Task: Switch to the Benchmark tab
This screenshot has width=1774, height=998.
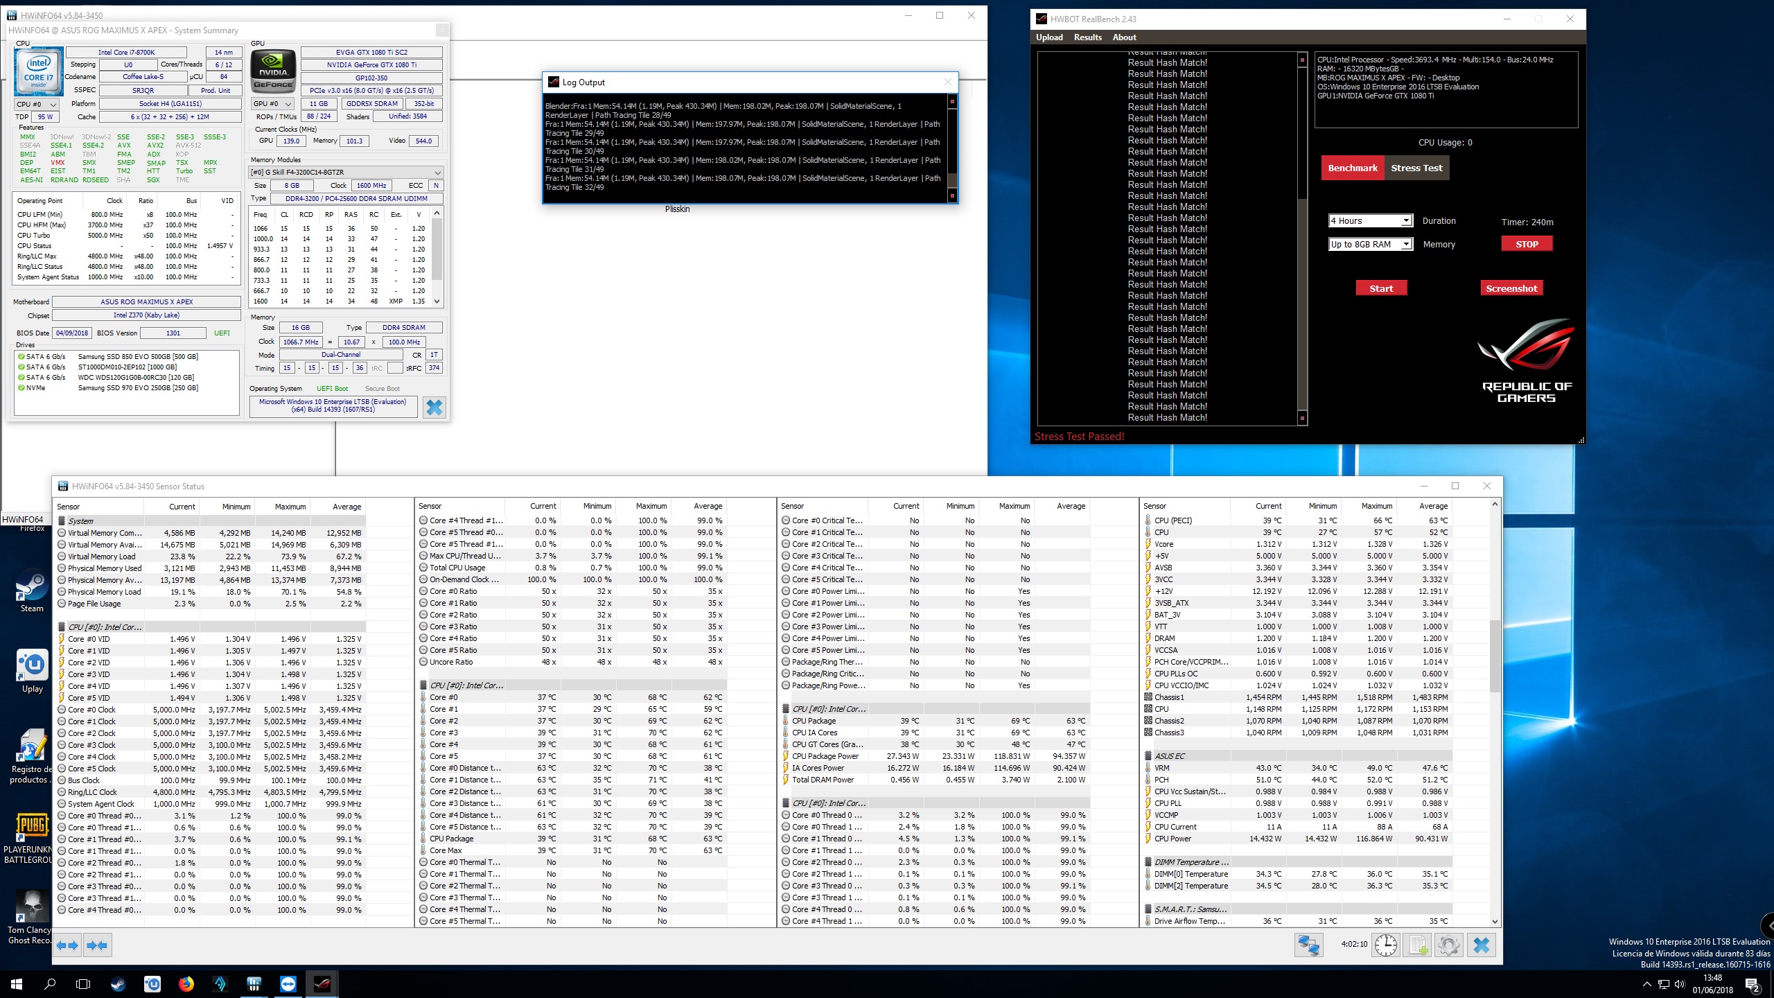Action: (1353, 168)
